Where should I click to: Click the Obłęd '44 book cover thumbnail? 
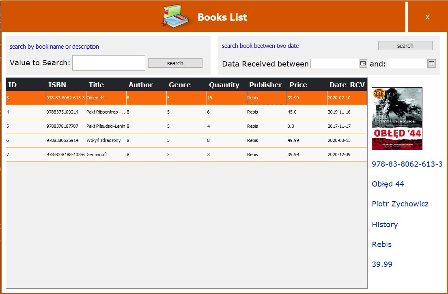coord(396,118)
